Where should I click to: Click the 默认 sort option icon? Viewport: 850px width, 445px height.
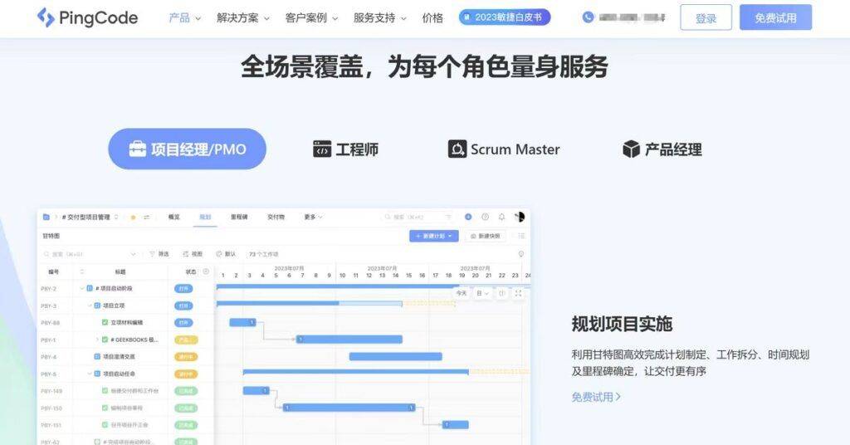coord(219,254)
